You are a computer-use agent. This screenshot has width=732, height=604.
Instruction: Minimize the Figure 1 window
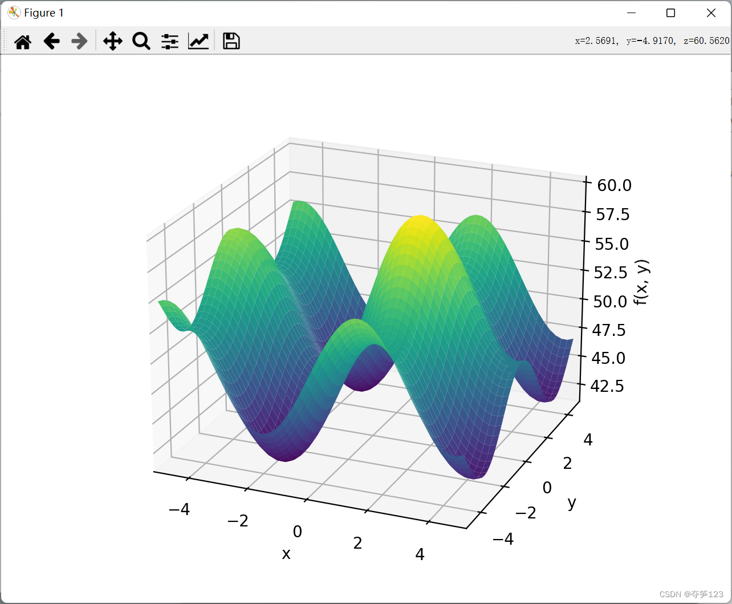[x=631, y=13]
